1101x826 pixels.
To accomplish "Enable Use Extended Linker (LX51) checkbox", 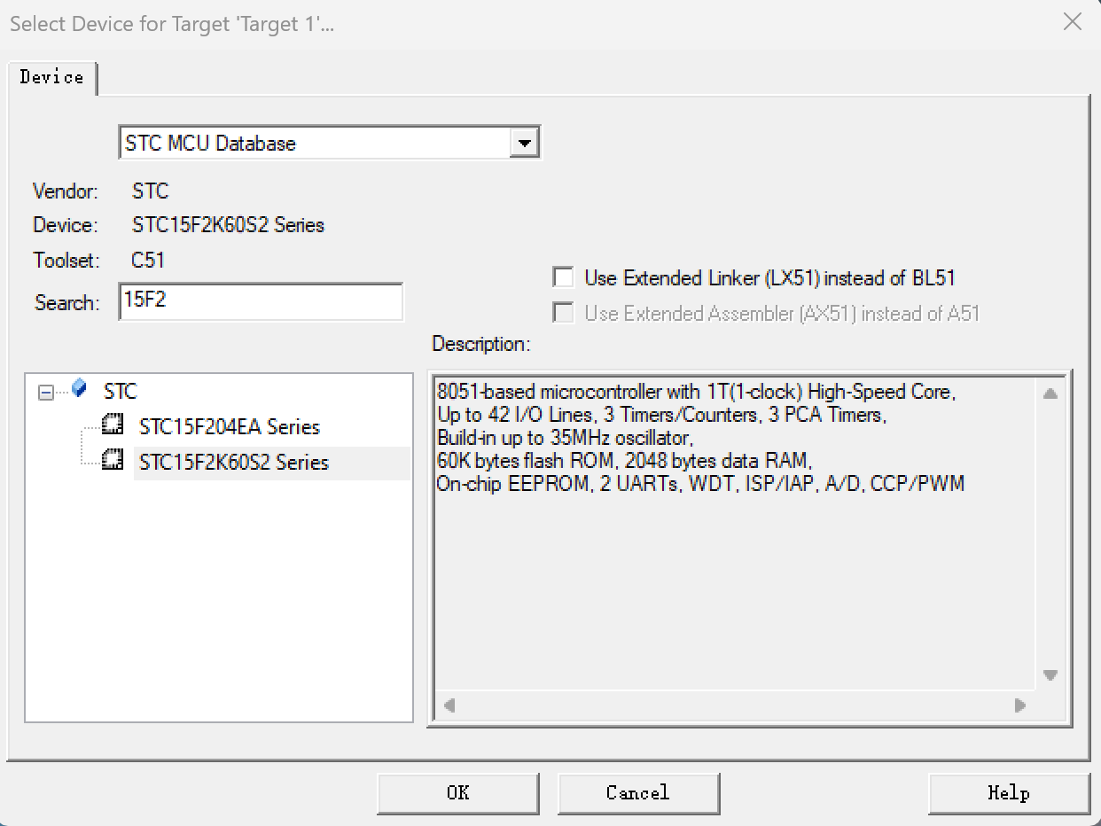I will [x=563, y=277].
